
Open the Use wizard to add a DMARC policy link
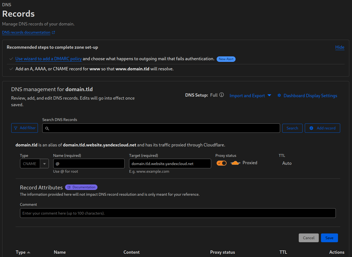click(x=49, y=59)
